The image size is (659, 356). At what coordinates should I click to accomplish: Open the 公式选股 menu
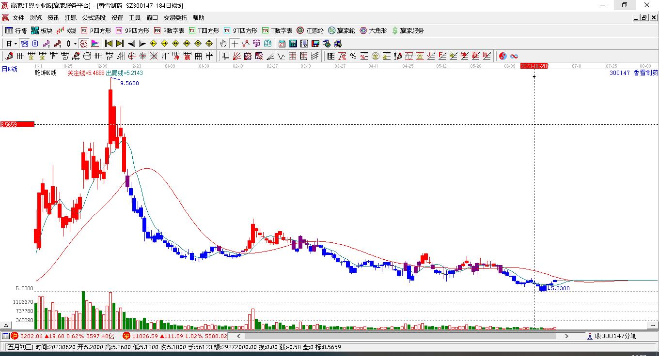coord(94,18)
